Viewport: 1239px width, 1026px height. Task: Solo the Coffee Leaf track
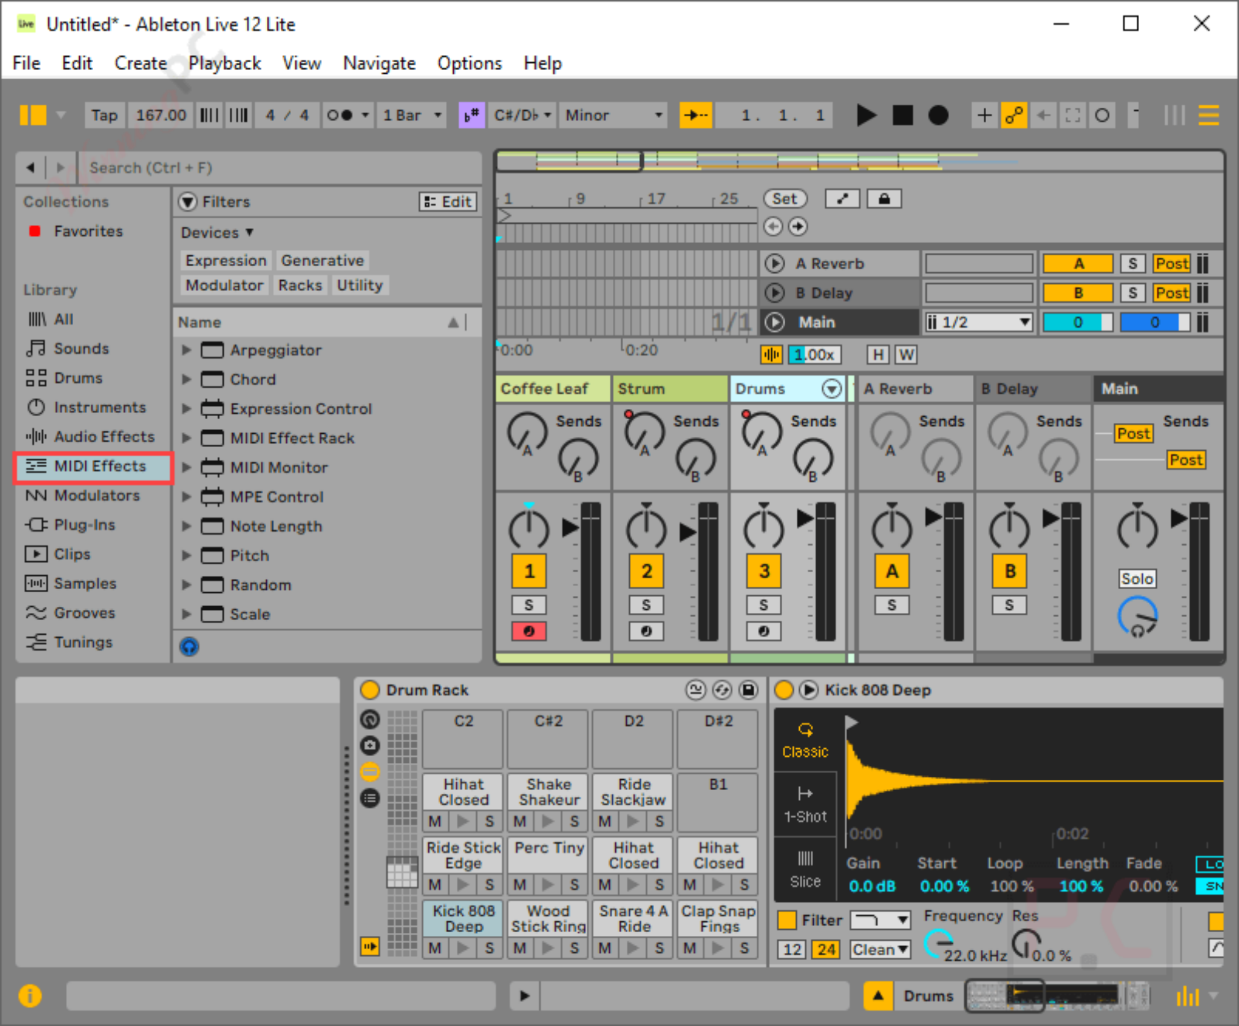(528, 604)
